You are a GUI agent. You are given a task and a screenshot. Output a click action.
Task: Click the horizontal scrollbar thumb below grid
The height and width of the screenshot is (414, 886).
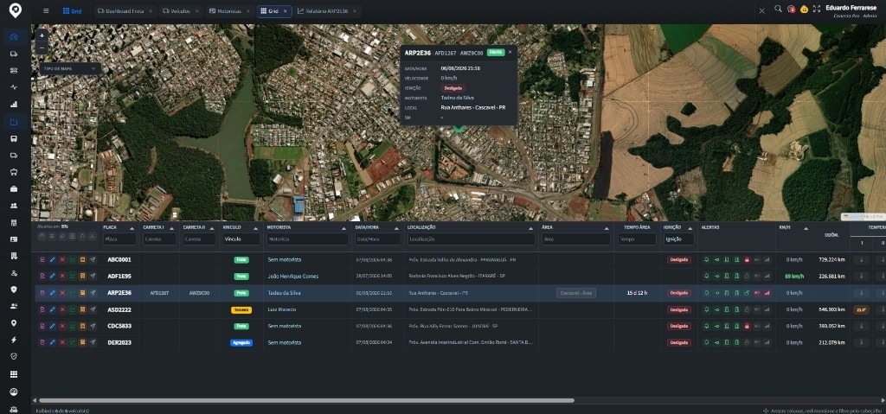[x=306, y=400]
